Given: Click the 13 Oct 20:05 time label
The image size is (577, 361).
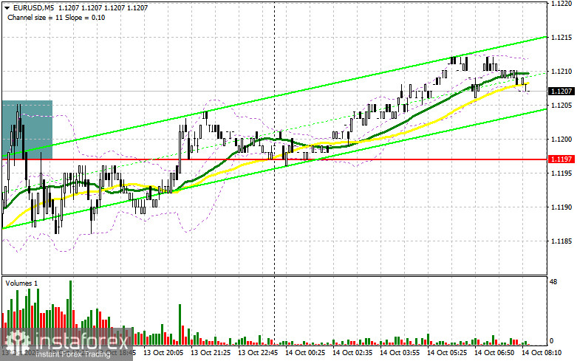Looking at the screenshot, I should (163, 353).
